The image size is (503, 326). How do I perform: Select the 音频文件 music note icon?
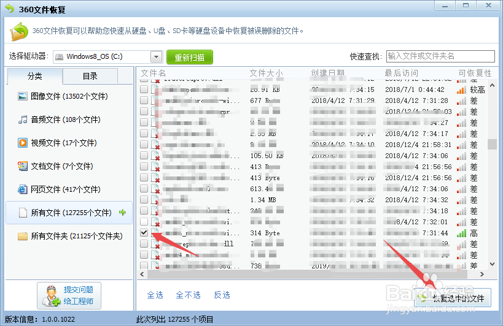point(23,119)
